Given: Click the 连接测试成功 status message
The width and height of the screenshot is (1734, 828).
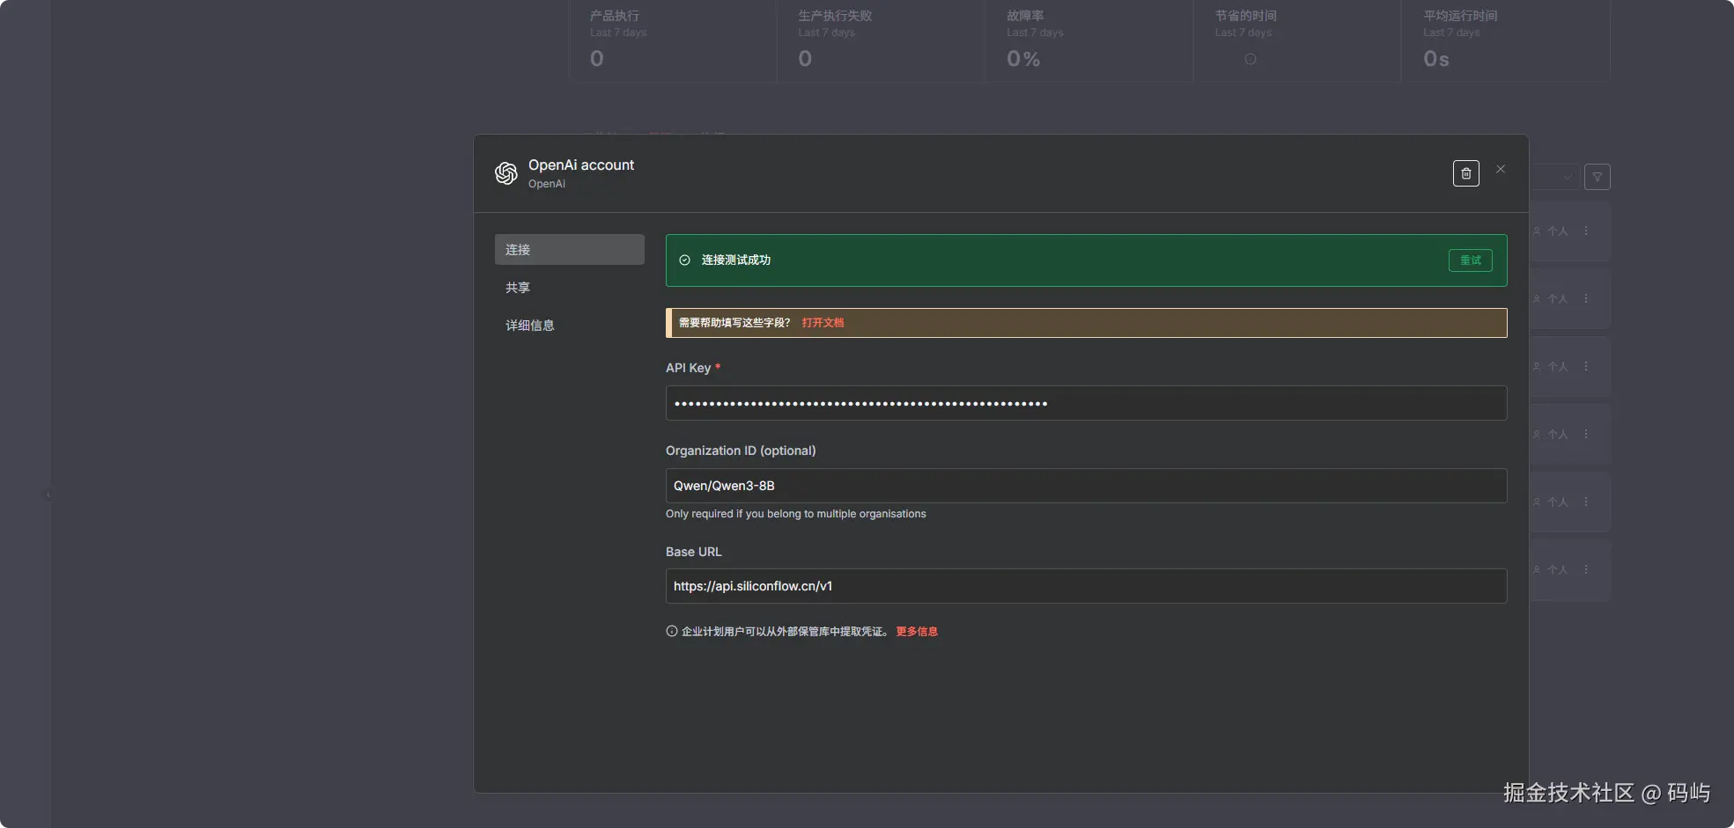Looking at the screenshot, I should [735, 260].
